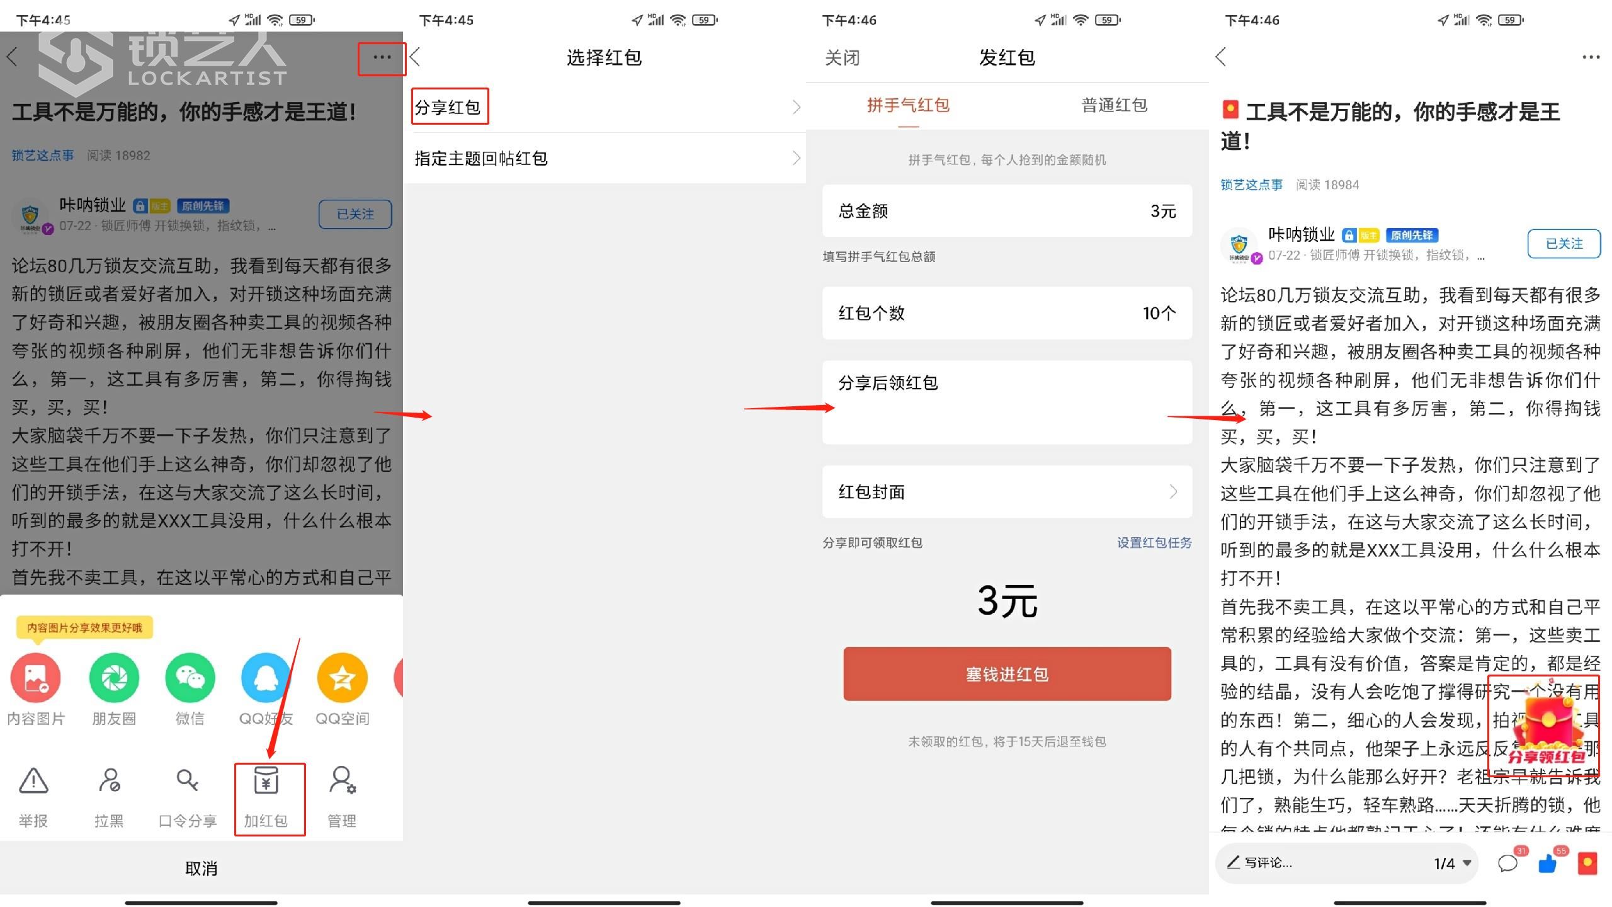Open 锁艺这点事 topic link in final screen
Viewport: 1612px width, 907px height.
pyautogui.click(x=1251, y=185)
